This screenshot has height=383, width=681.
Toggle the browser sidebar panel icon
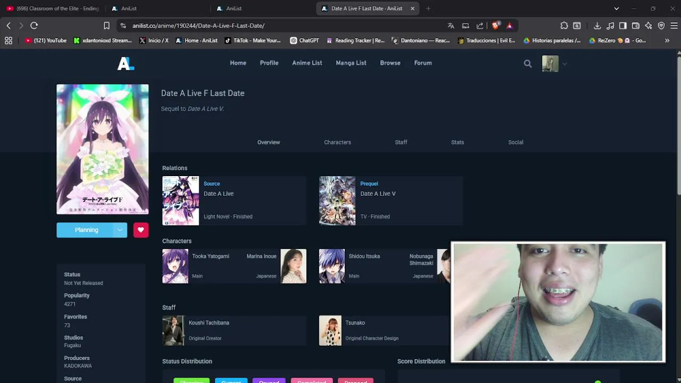623,26
